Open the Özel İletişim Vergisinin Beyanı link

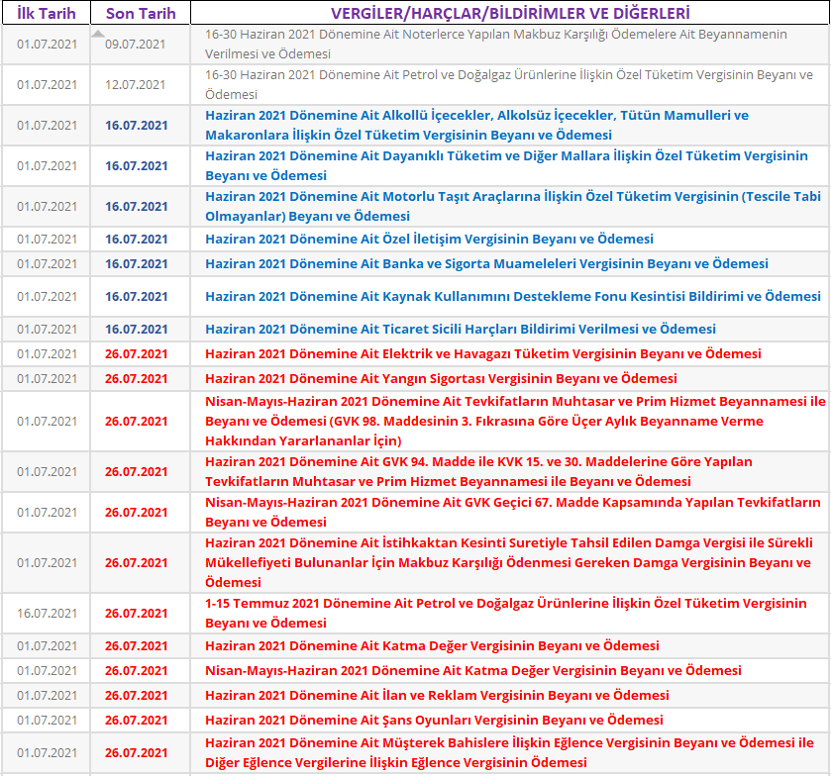429,239
